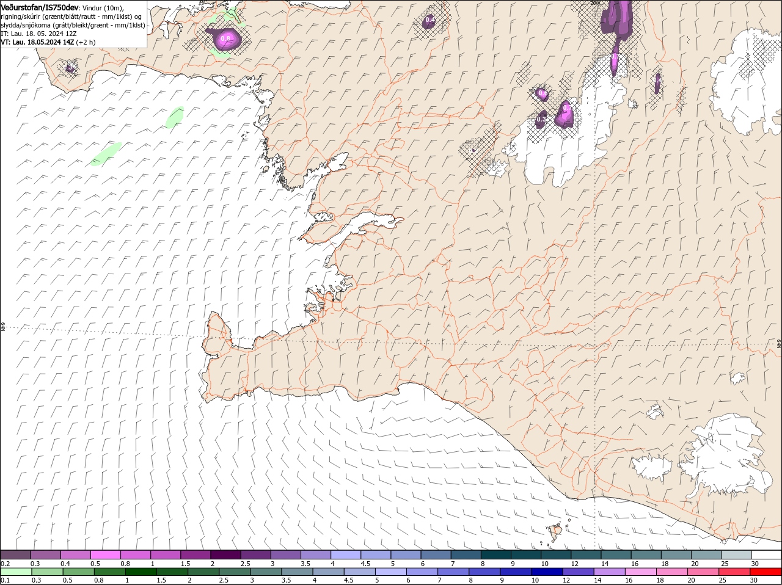This screenshot has height=585, width=782.
Task: Click the bright pink upper-row swatch at 0.5
Action: 105,554
